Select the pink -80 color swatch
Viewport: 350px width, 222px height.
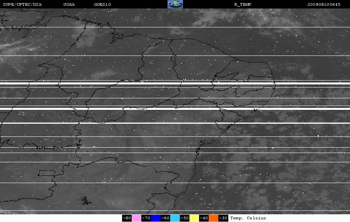click(x=136, y=218)
